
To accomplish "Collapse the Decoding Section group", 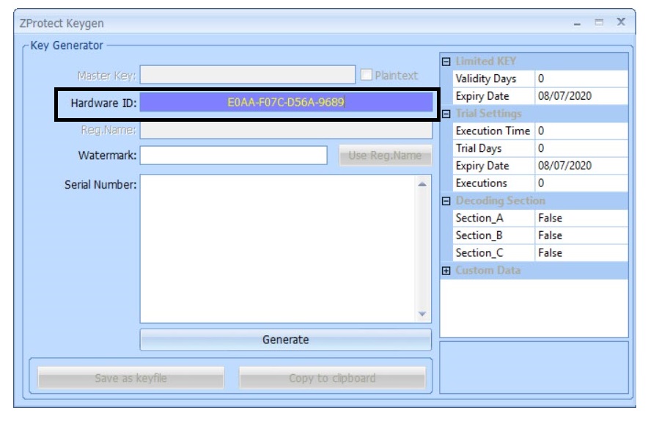I will click(446, 201).
